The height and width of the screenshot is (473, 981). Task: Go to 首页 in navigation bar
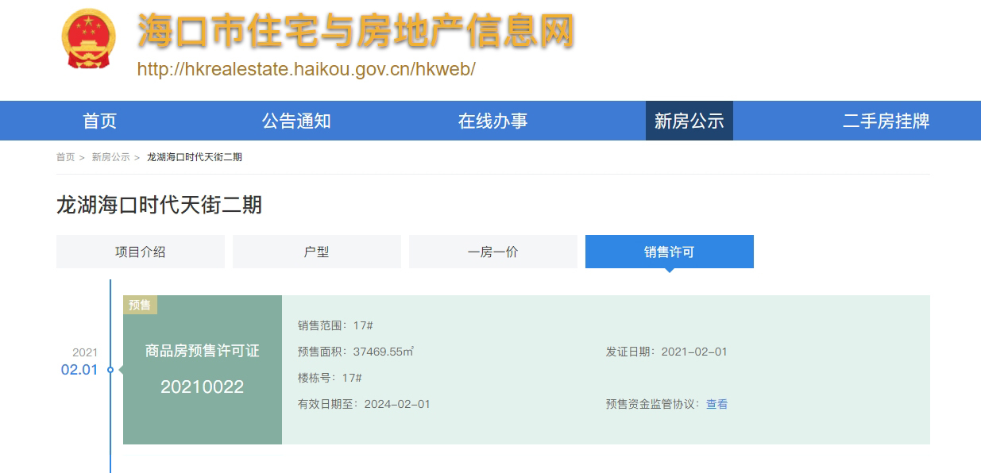[x=100, y=121]
